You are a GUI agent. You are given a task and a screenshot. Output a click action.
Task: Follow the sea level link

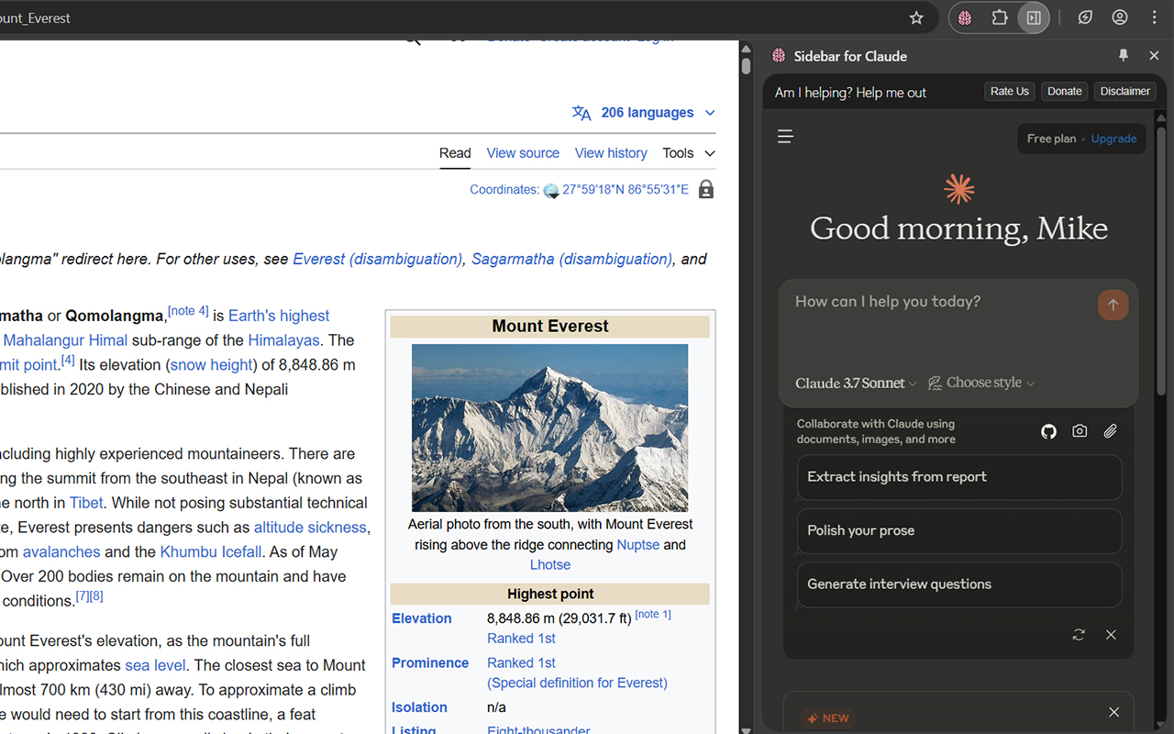pyautogui.click(x=155, y=665)
